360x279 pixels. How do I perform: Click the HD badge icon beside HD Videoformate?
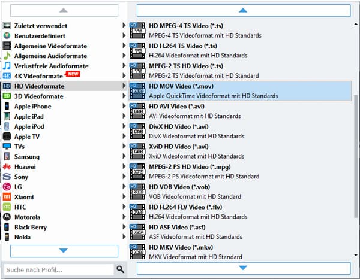pos(7,86)
